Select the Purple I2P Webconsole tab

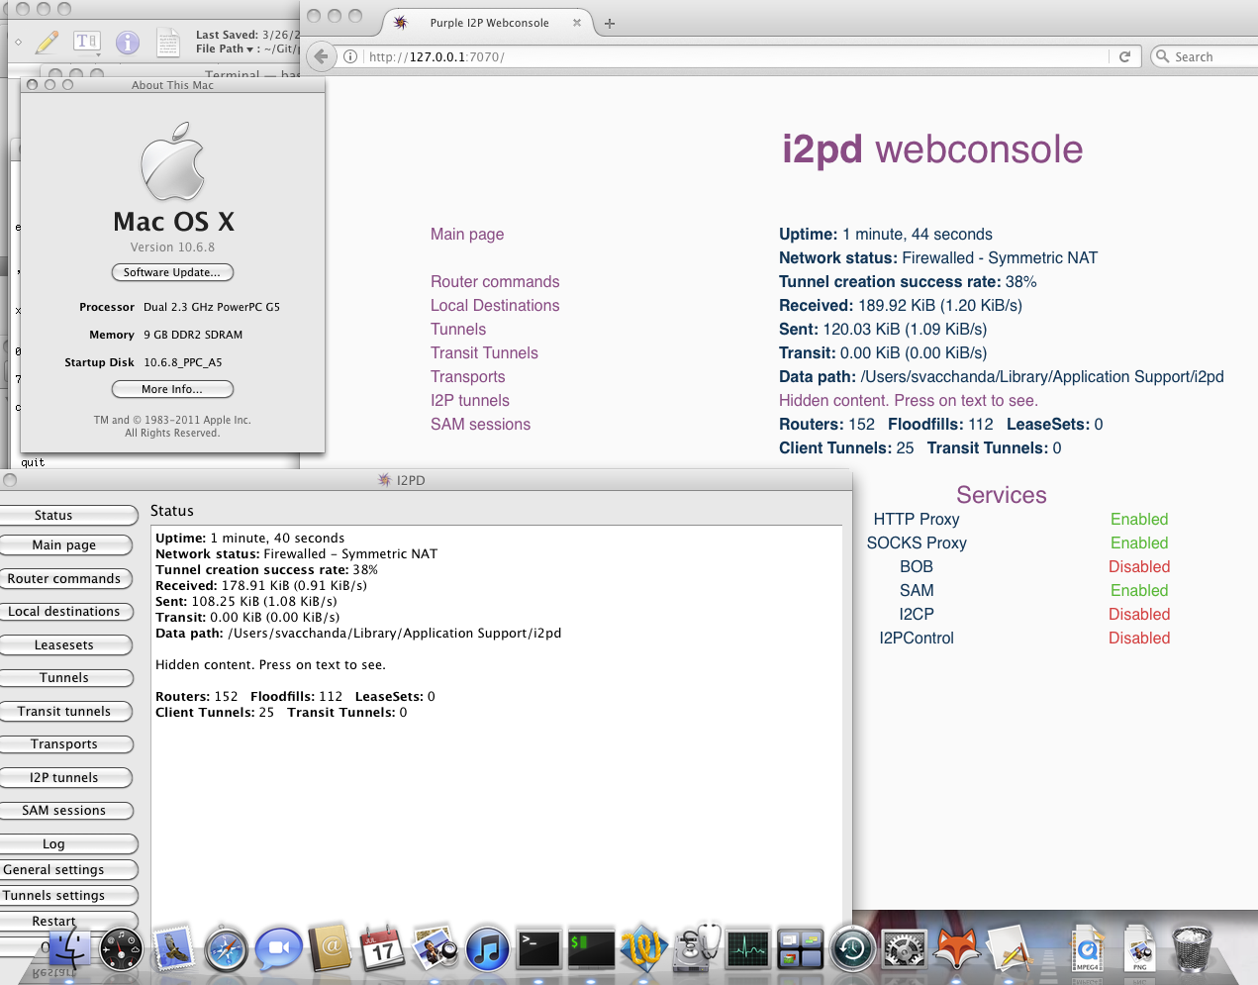coord(489,23)
